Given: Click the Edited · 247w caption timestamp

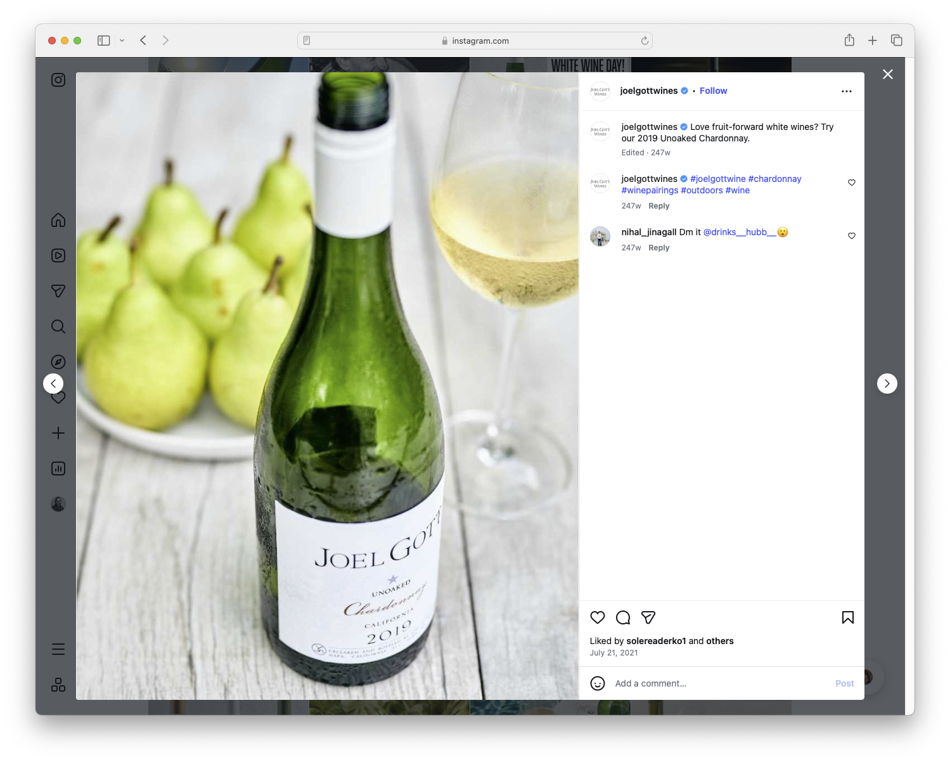Looking at the screenshot, I should pyautogui.click(x=646, y=153).
